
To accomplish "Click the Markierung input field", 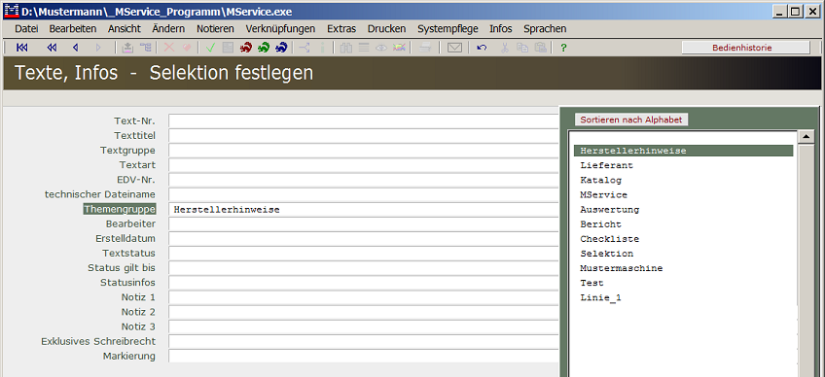I will click(x=363, y=356).
